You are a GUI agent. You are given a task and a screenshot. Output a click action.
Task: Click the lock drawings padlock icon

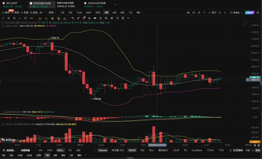[101, 18]
